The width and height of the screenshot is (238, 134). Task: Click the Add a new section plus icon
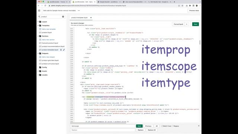pos(40,40)
